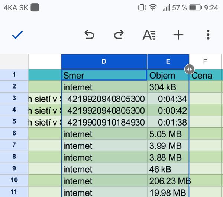Redo the previous action

coord(119,35)
